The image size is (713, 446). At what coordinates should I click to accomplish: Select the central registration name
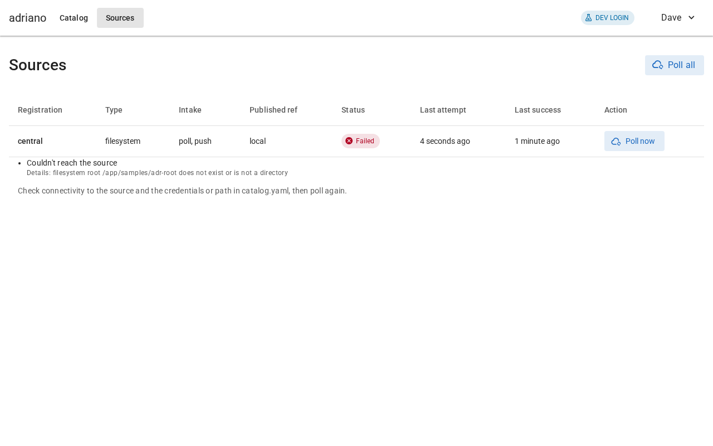(x=30, y=141)
